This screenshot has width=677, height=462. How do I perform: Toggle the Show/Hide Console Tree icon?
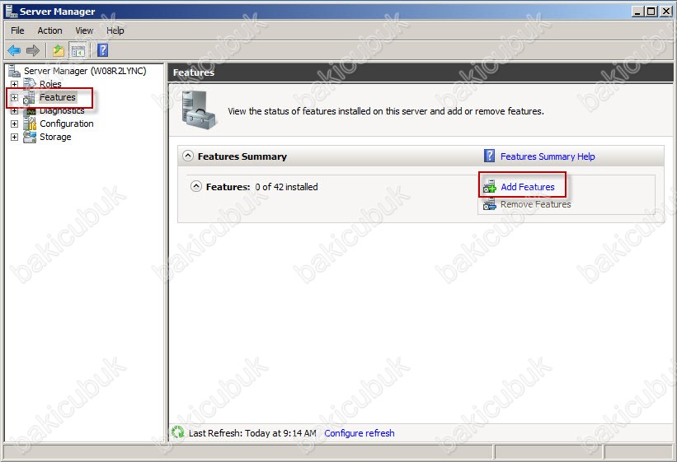coord(78,51)
